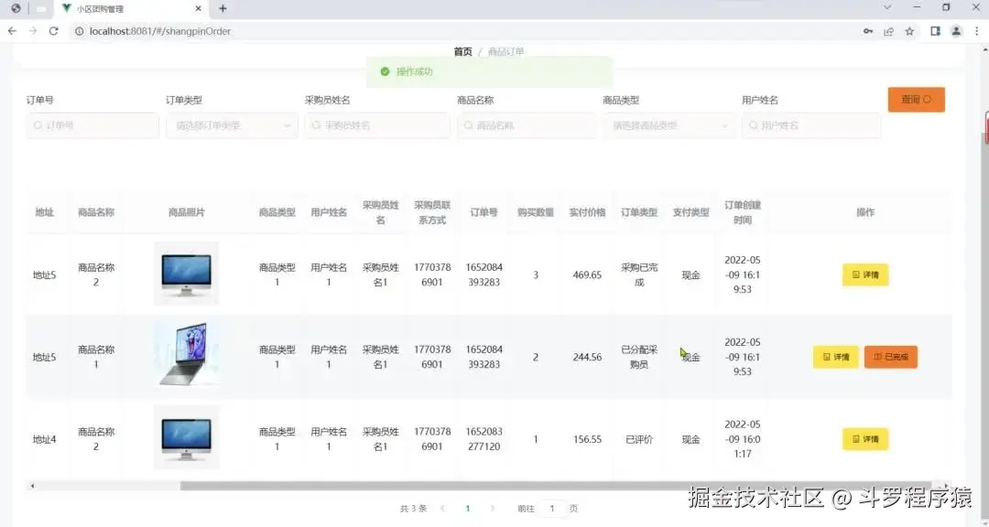Open 详情 for the 244.56 order
This screenshot has height=527, width=989.
[x=836, y=357]
